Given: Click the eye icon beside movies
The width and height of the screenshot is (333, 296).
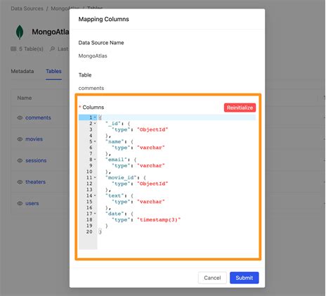Looking at the screenshot, I should coord(20,139).
